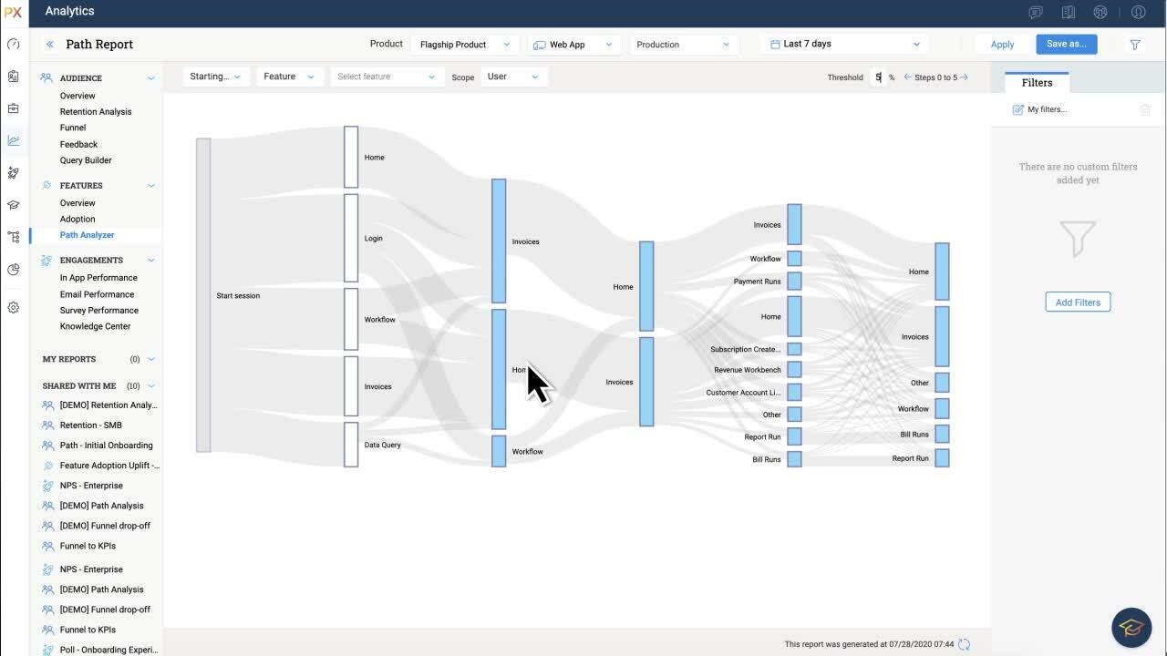This screenshot has width=1167, height=656.
Task: Open the Web App channel dropdown
Action: pyautogui.click(x=575, y=44)
